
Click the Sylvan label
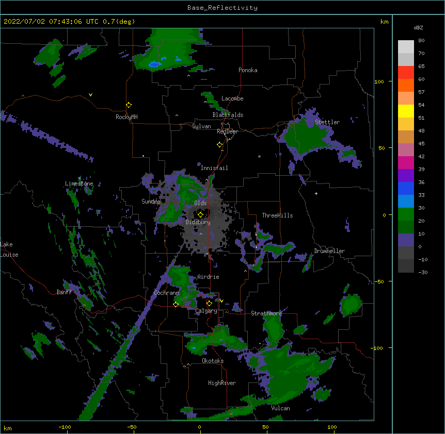point(201,126)
